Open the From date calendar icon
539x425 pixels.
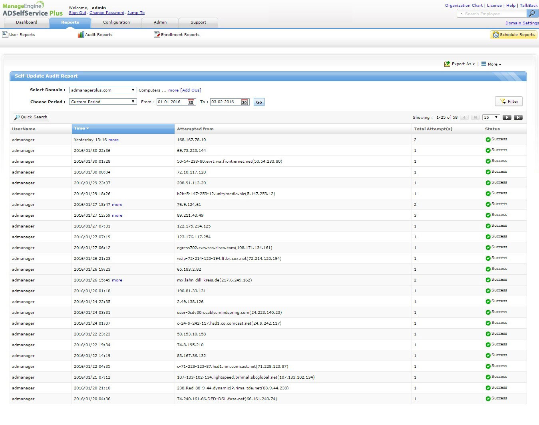coord(191,102)
